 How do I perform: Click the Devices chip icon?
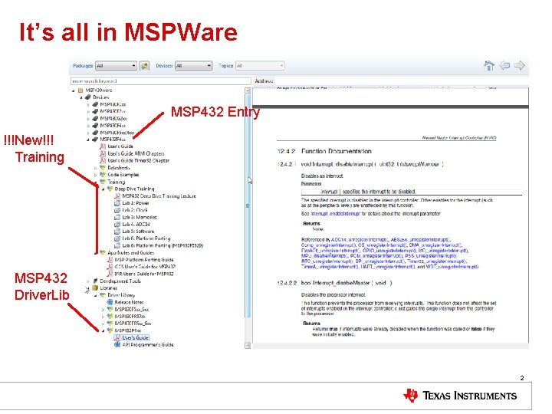point(88,97)
